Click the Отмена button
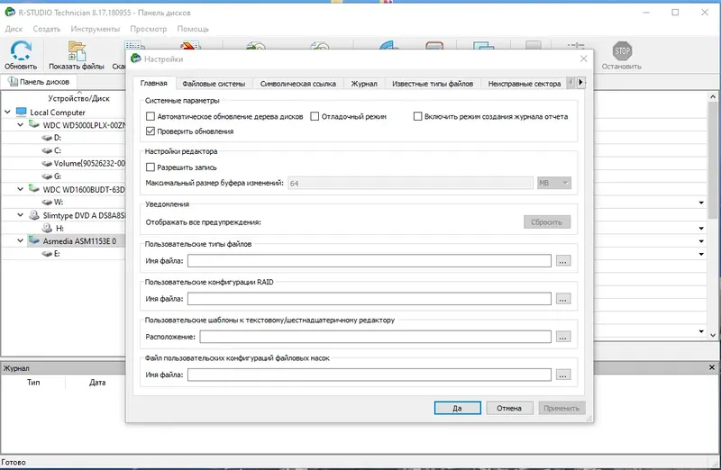This screenshot has width=721, height=470. tap(509, 408)
